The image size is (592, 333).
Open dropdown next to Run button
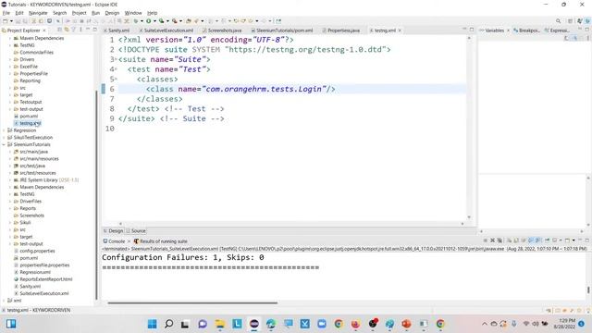(154, 21)
